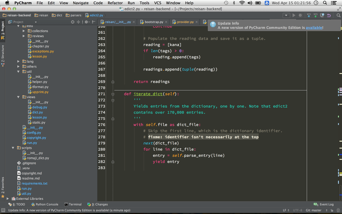Show VCS history clock icon
Image resolution: width=342 pixels, height=214 pixels.
click(x=322, y=15)
